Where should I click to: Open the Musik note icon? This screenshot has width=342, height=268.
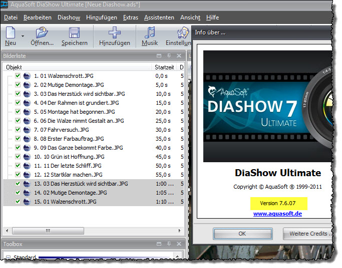click(x=149, y=33)
